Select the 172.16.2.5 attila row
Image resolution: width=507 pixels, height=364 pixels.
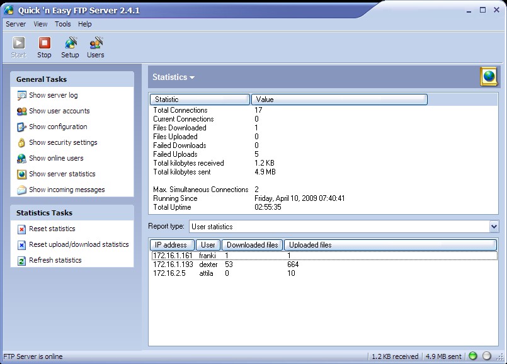[324, 273]
